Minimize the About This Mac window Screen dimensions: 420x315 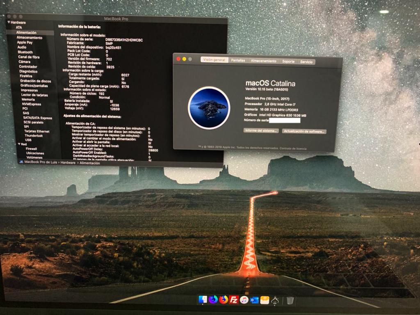[184, 59]
